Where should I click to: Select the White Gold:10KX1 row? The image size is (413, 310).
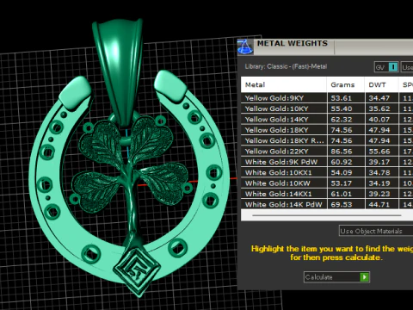click(x=327, y=172)
